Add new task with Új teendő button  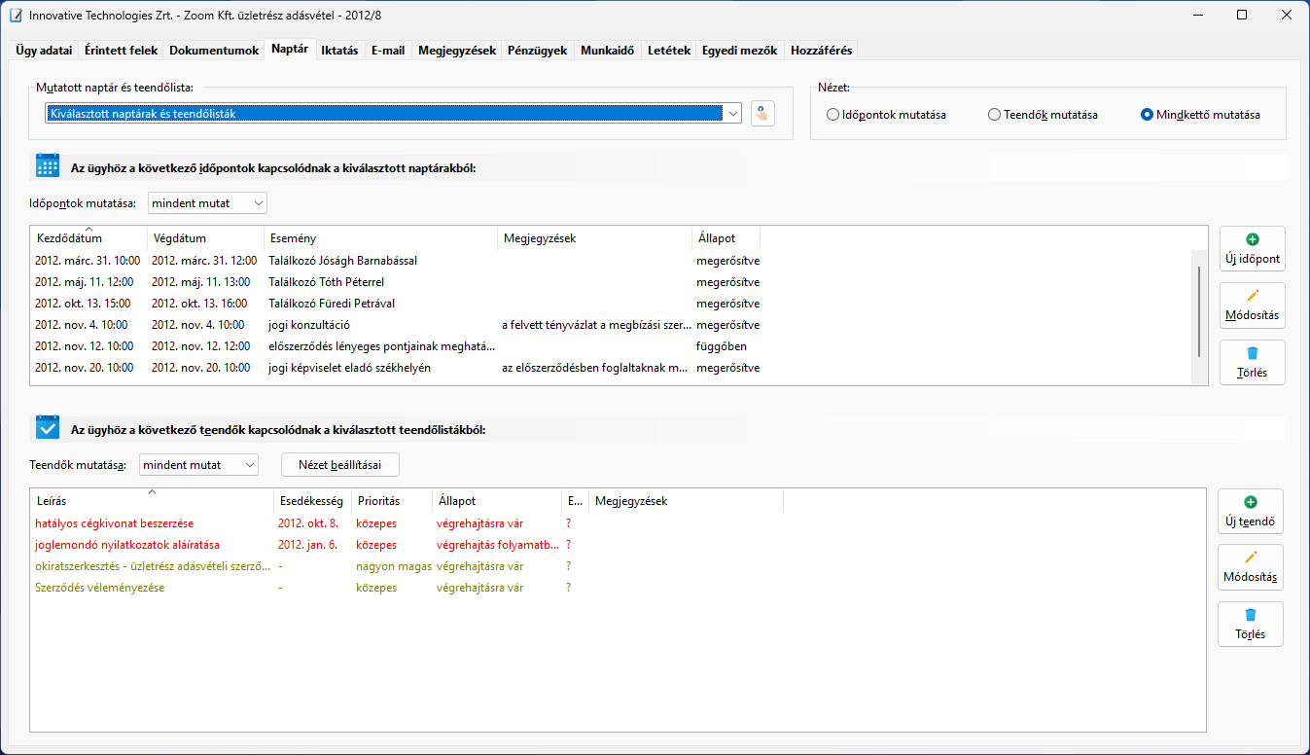[x=1250, y=512]
